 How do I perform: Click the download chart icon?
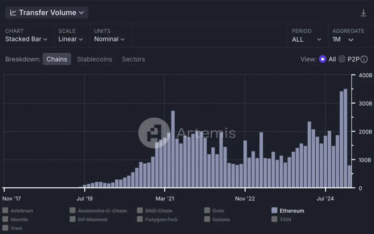(363, 13)
